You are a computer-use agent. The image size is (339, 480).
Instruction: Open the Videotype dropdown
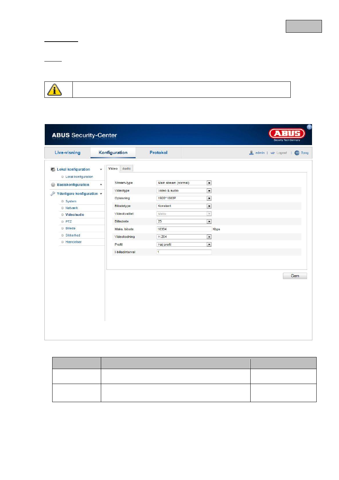[x=184, y=191]
